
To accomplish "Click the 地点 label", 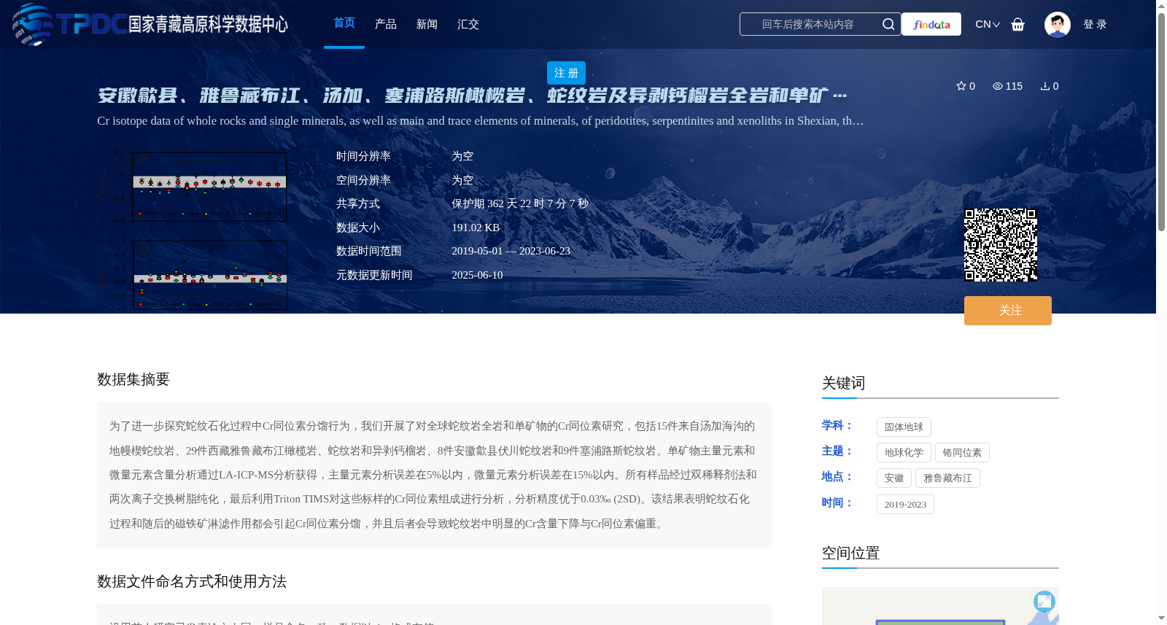I will point(837,476).
